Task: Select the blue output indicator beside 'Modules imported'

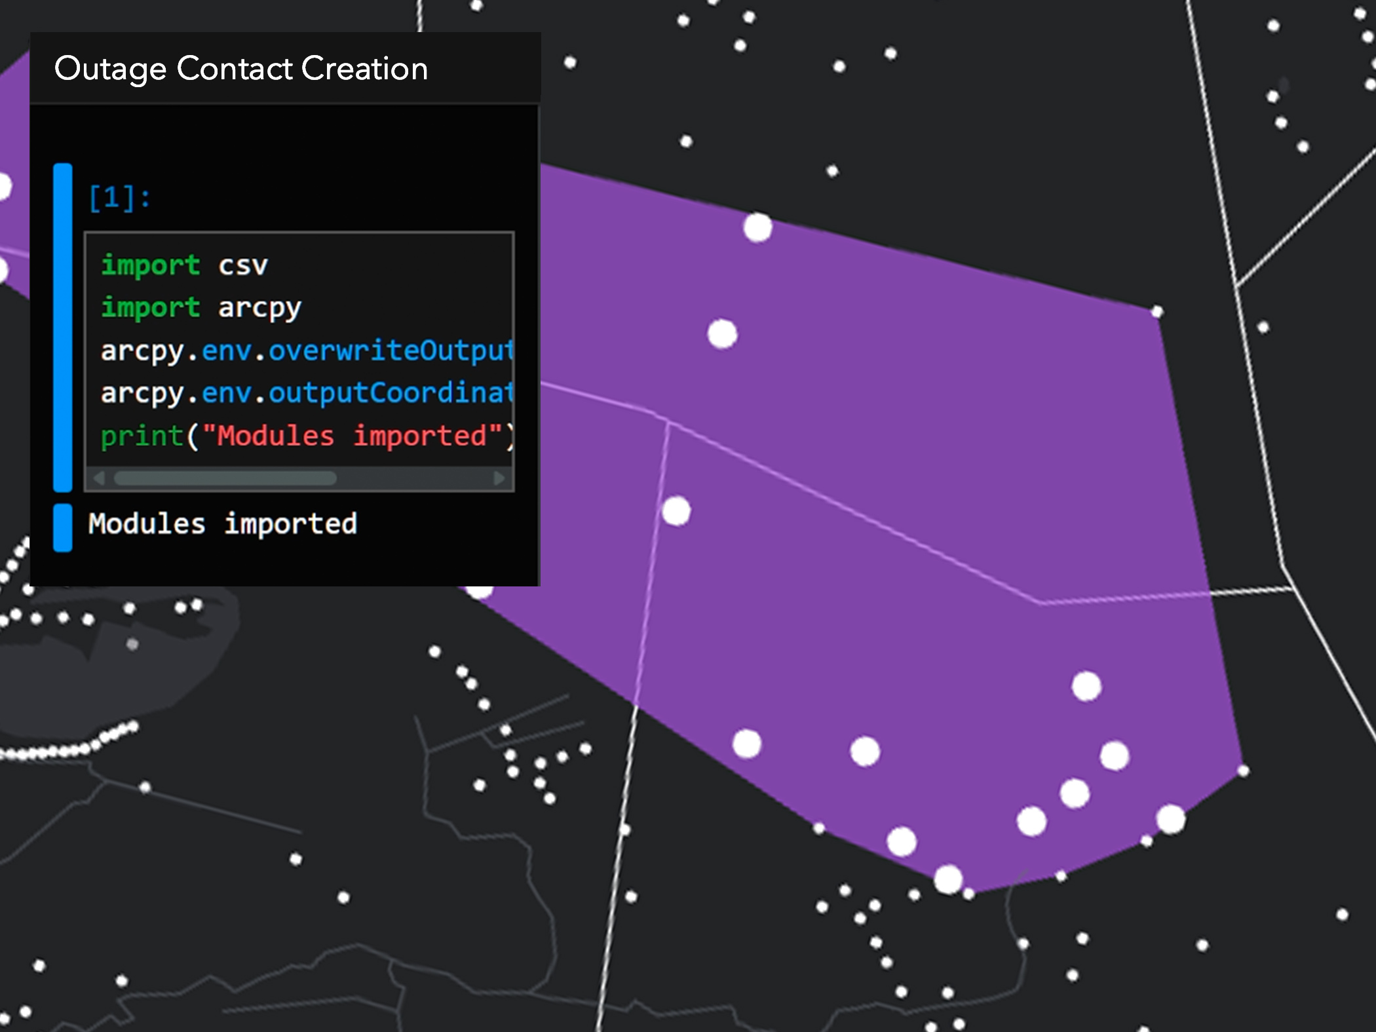Action: (x=63, y=528)
